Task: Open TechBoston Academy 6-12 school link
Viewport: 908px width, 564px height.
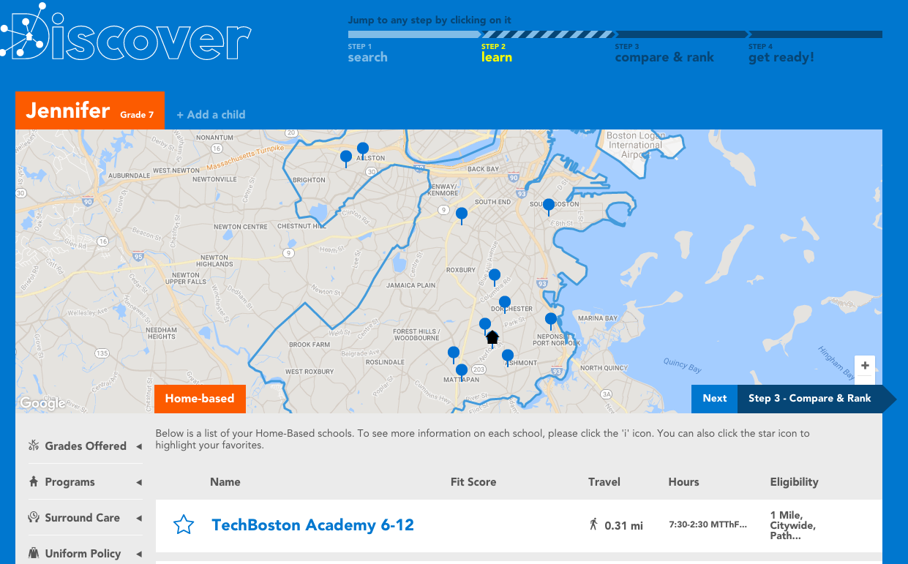Action: tap(312, 525)
